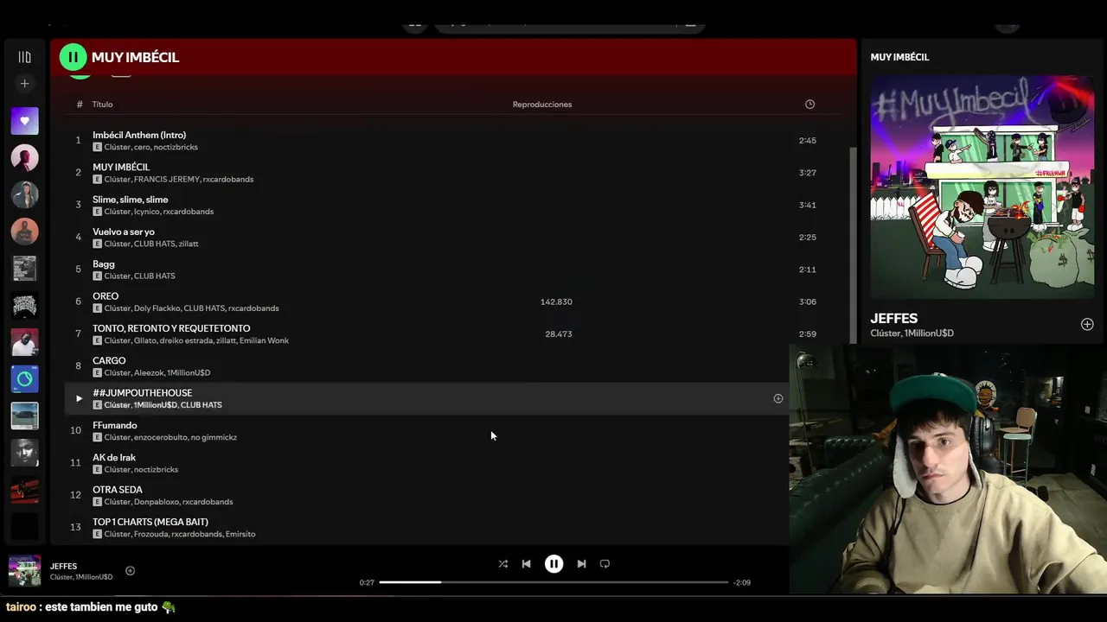1107x622 pixels.
Task: Select track CARGO
Action: (x=109, y=360)
